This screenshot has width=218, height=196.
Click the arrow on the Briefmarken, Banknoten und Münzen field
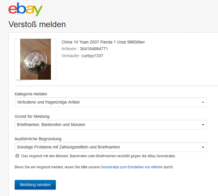coord(203,125)
